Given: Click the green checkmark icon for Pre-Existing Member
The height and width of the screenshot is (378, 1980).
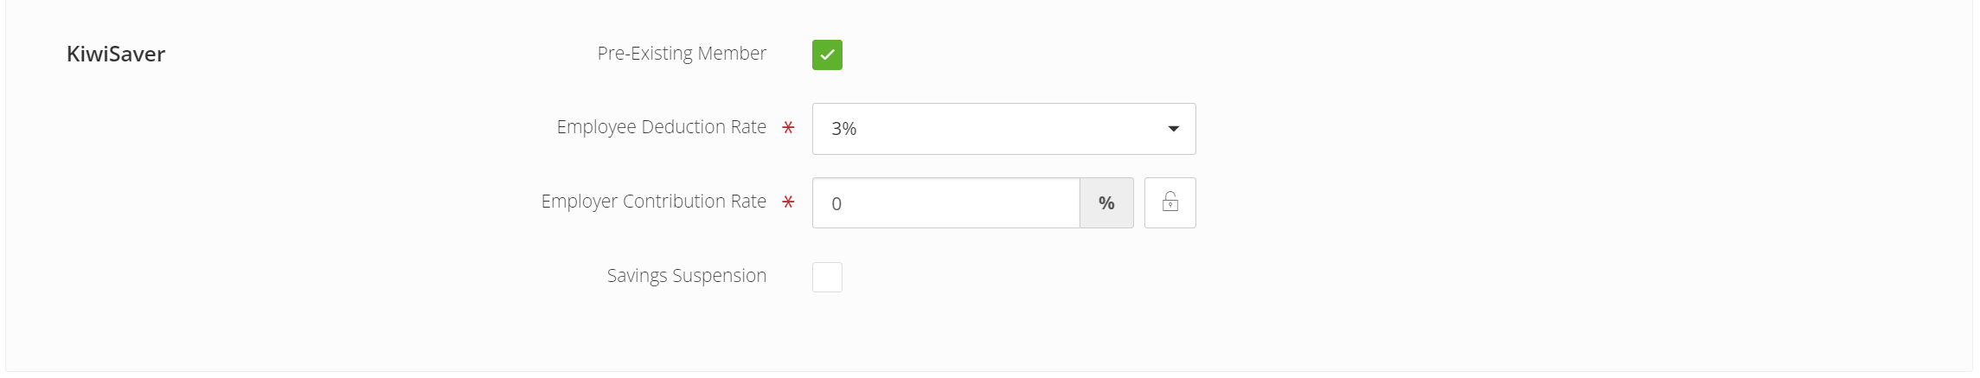Looking at the screenshot, I should coord(827,54).
